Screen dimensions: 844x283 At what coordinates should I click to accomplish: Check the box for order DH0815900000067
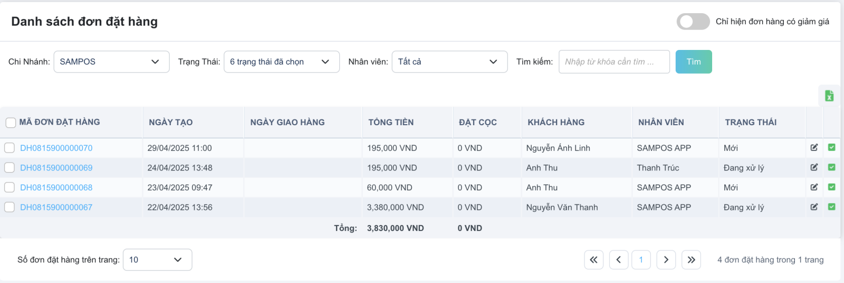pos(9,207)
